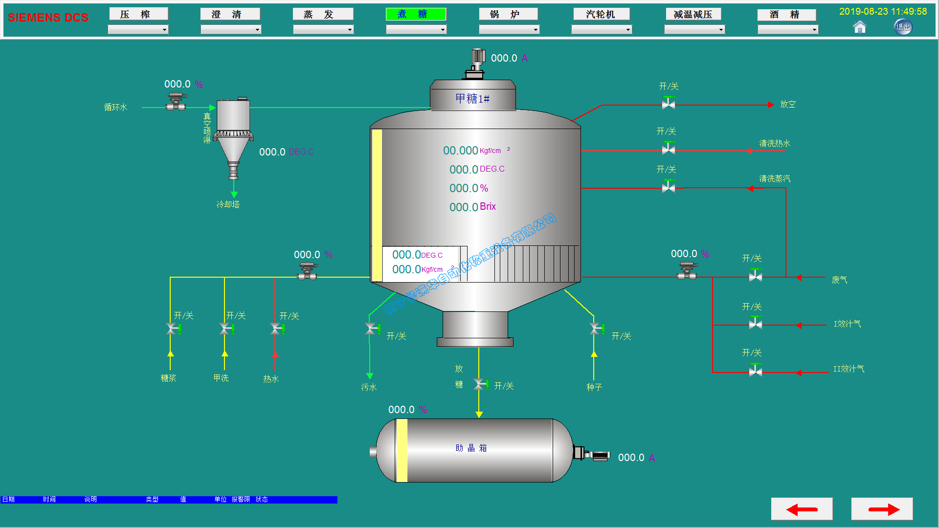This screenshot has height=528, width=939.
Task: Click the control valve on the 废气 steam line
Action: click(x=687, y=271)
